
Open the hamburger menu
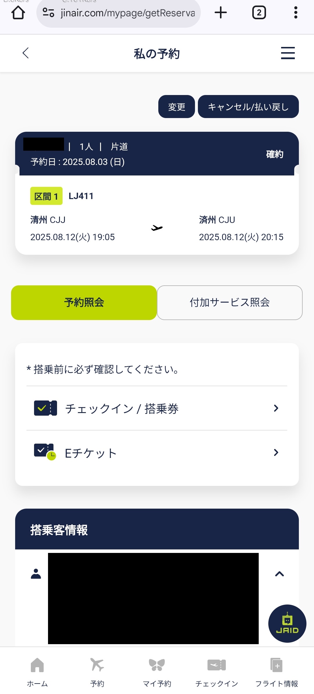(288, 53)
